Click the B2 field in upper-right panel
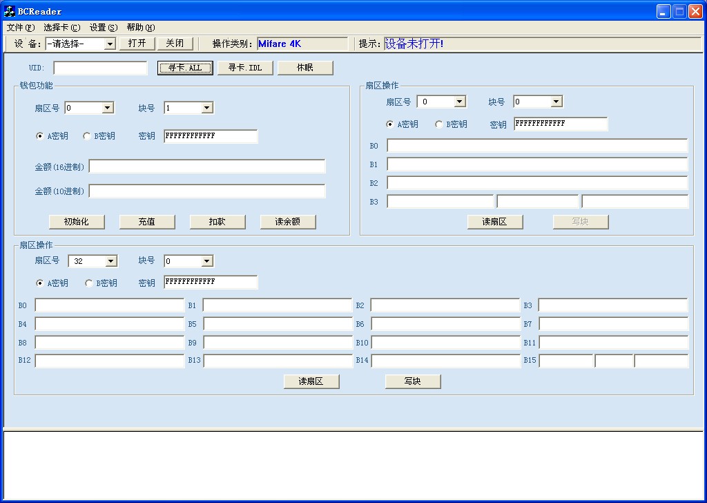Screen dimensions: 707x503 pos(537,182)
